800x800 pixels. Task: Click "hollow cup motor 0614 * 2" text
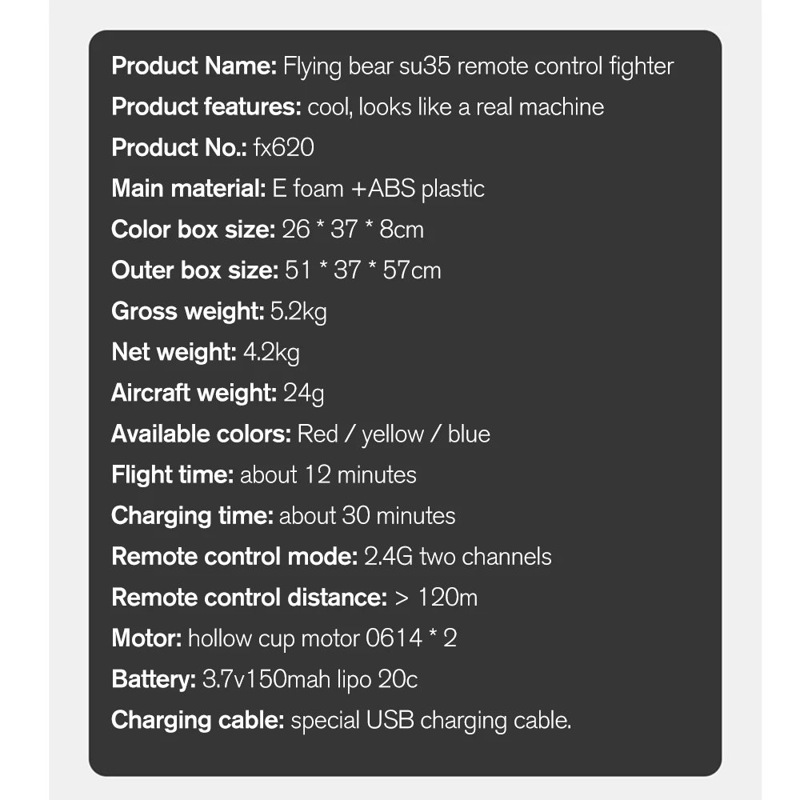pos(322,638)
